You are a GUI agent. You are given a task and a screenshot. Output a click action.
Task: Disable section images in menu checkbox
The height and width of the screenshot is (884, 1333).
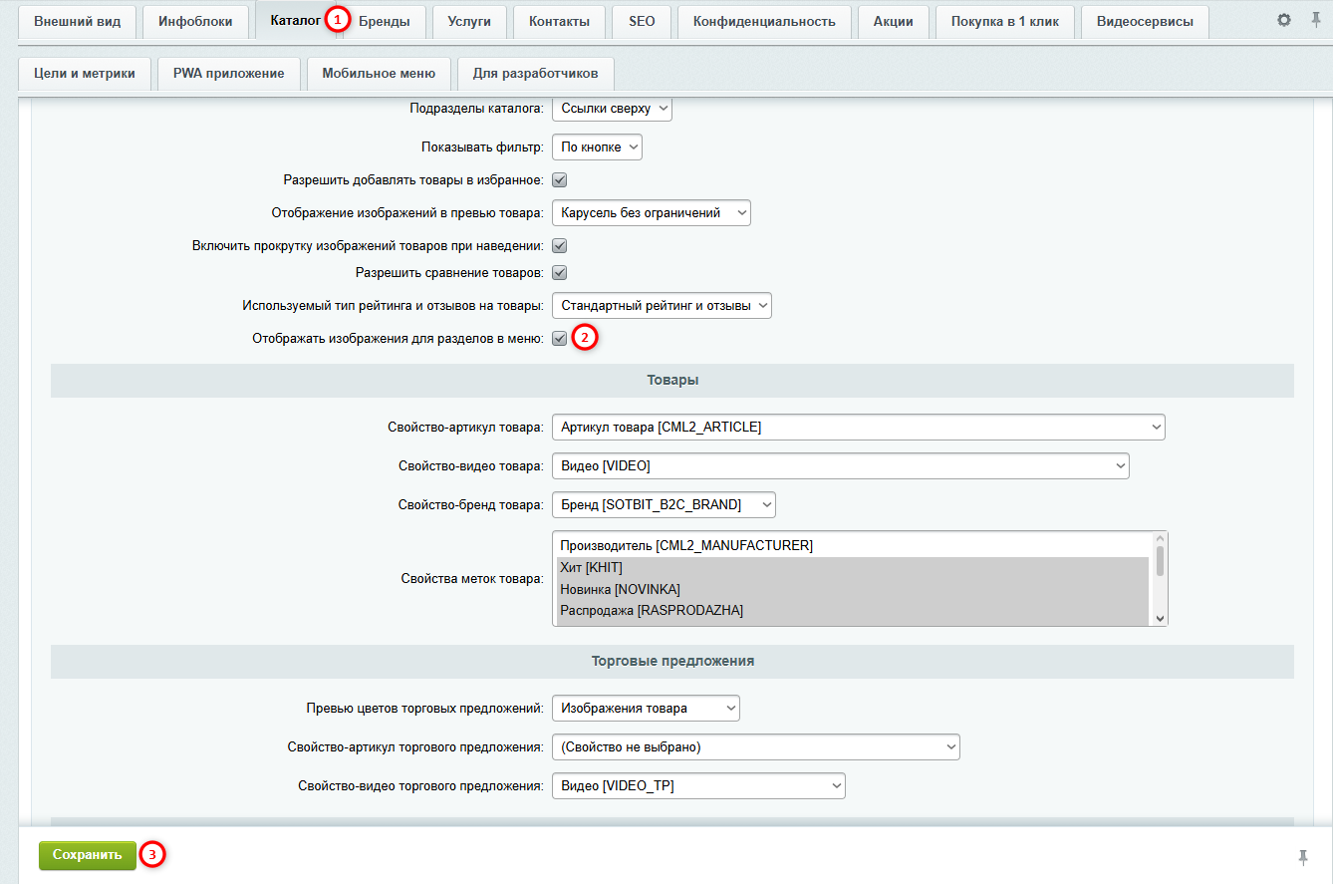560,339
